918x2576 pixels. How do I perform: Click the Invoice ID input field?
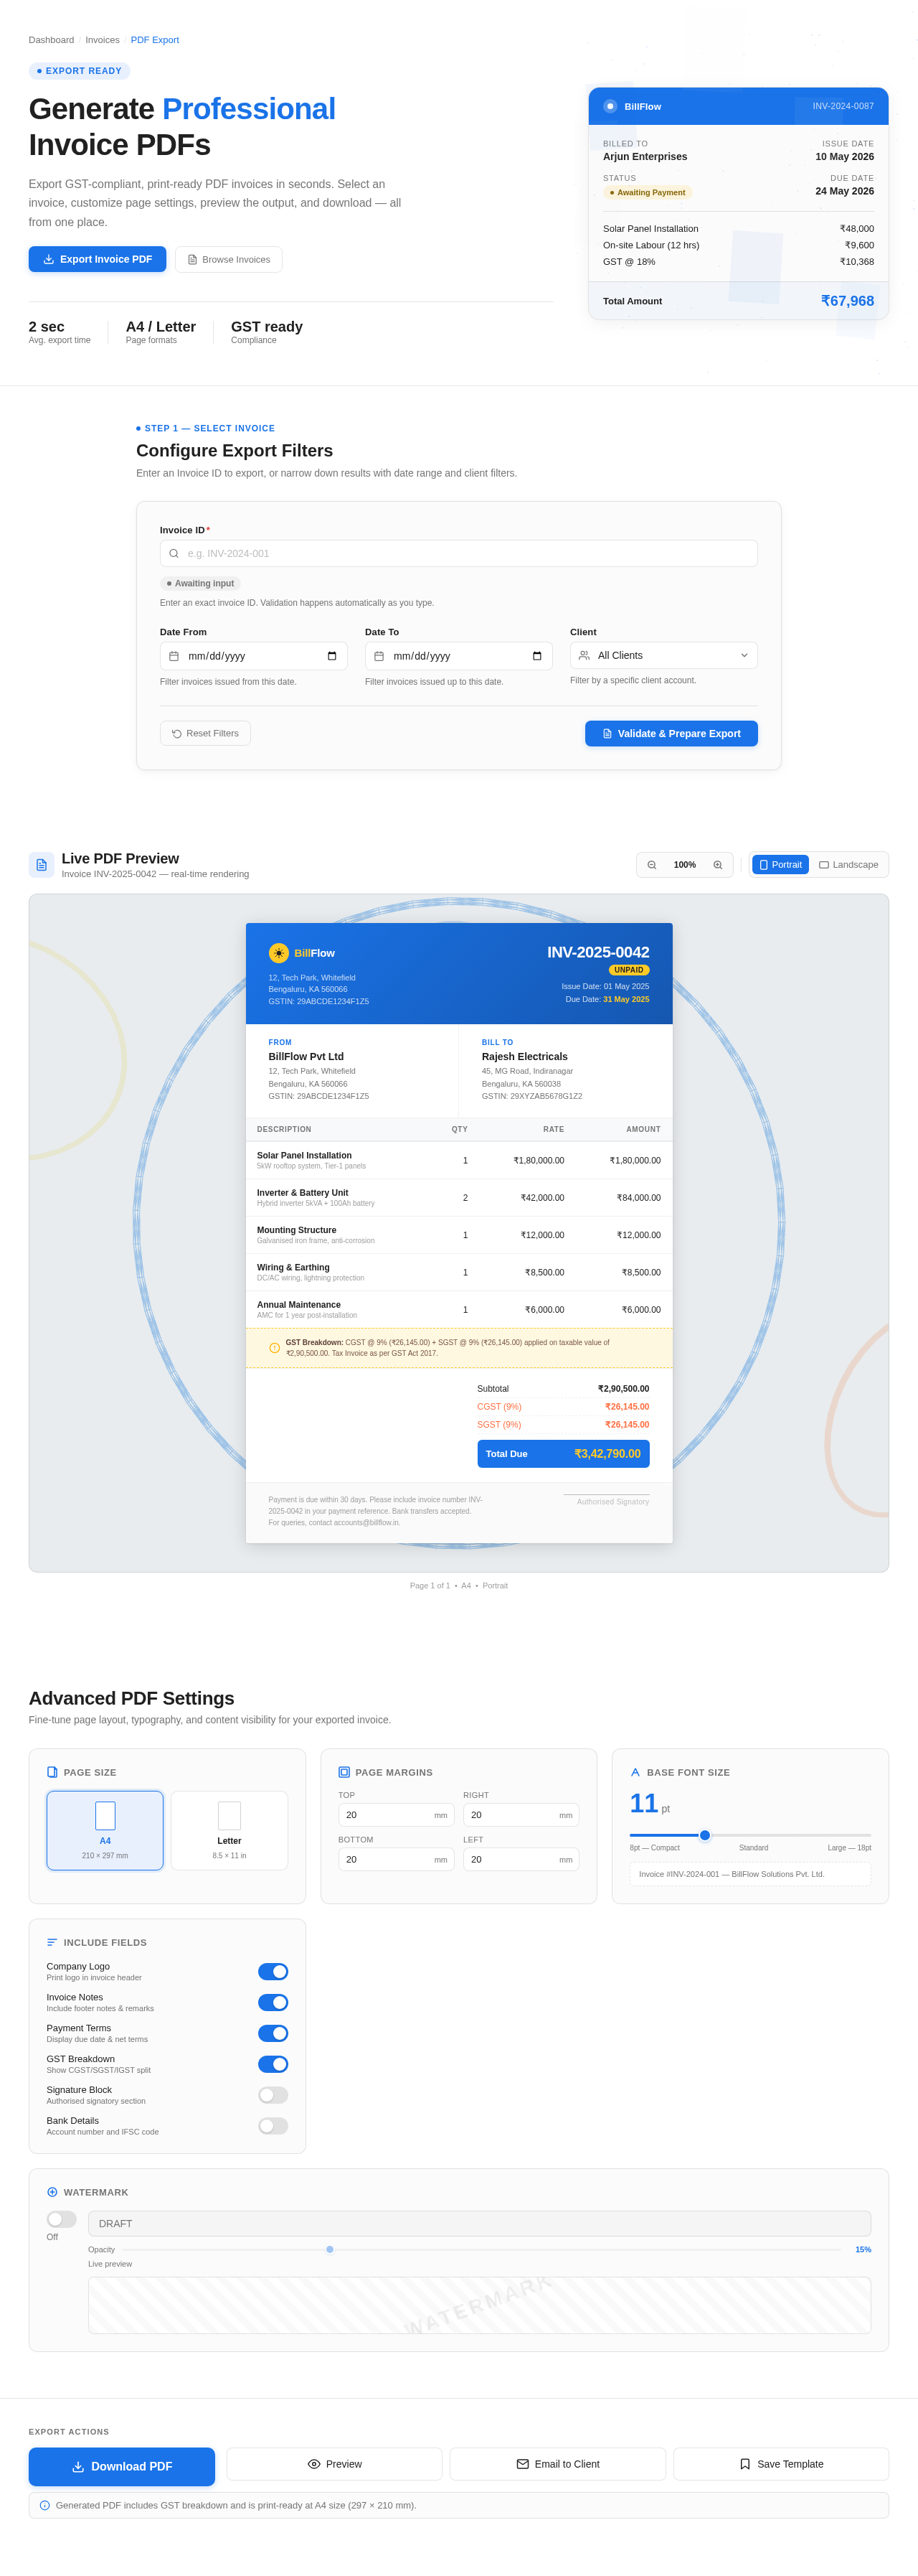(x=458, y=553)
